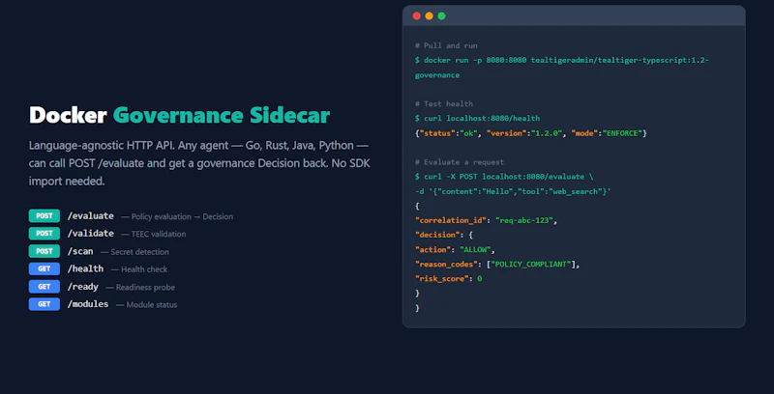Screen dimensions: 774x394
Task: Click the GET badge beside /health
Action: pyautogui.click(x=45, y=268)
